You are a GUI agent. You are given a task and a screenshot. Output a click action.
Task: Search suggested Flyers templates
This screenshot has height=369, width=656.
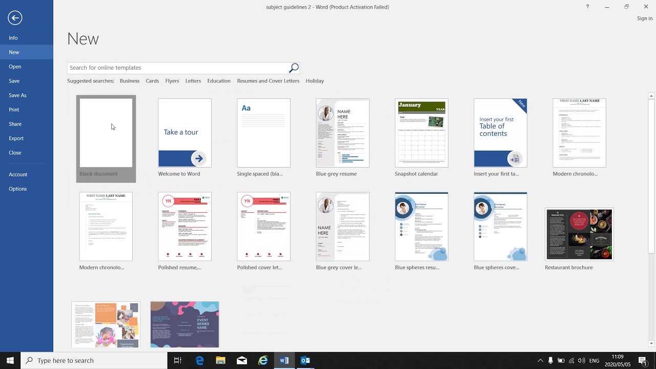click(x=172, y=81)
